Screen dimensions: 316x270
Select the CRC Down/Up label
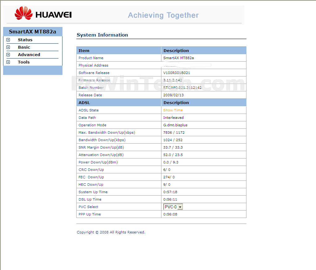pos(91,170)
